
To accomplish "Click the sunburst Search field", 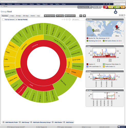I will pyautogui.click(x=78, y=20).
